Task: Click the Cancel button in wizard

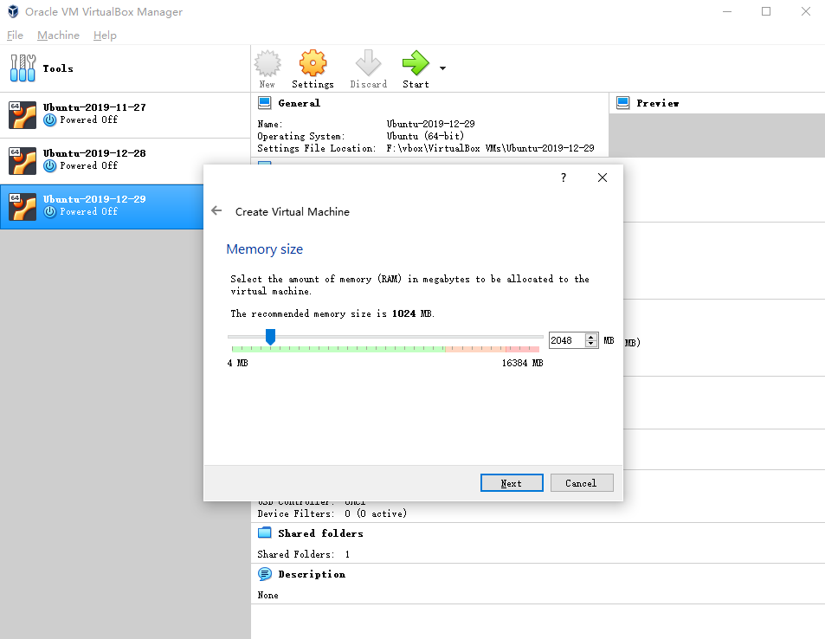Action: tap(582, 483)
